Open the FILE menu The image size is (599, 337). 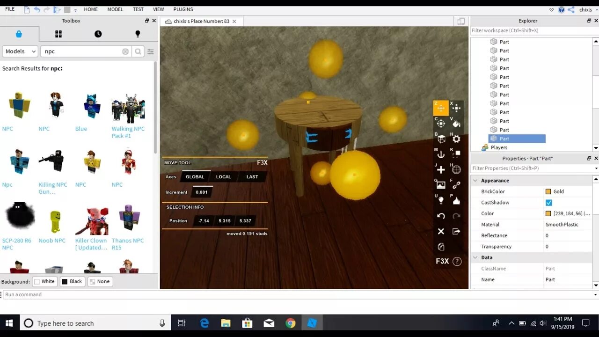[x=10, y=9]
